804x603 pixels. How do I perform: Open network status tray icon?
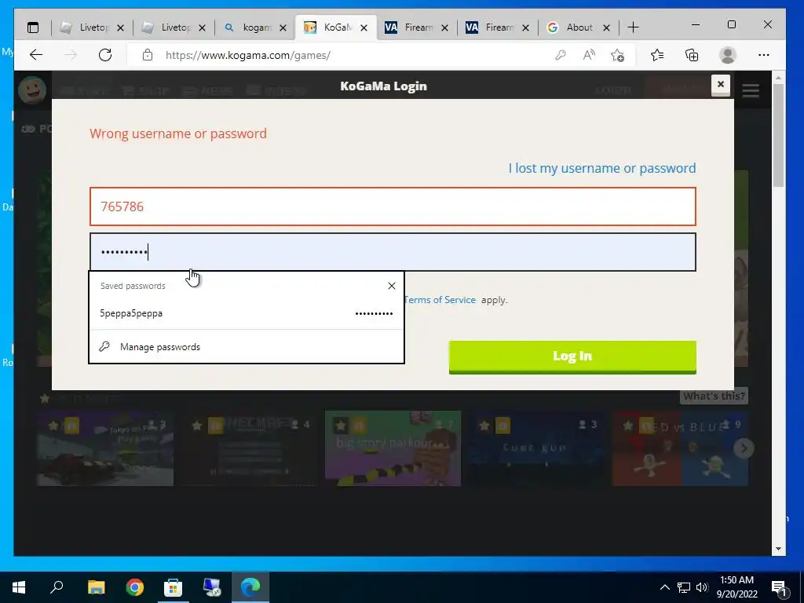[684, 587]
